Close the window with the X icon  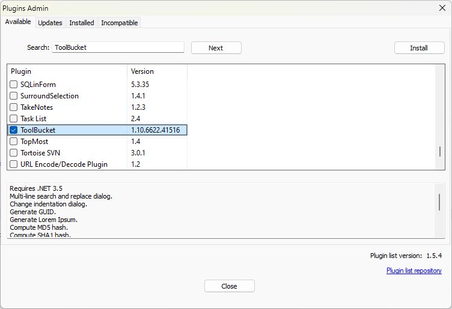442,8
